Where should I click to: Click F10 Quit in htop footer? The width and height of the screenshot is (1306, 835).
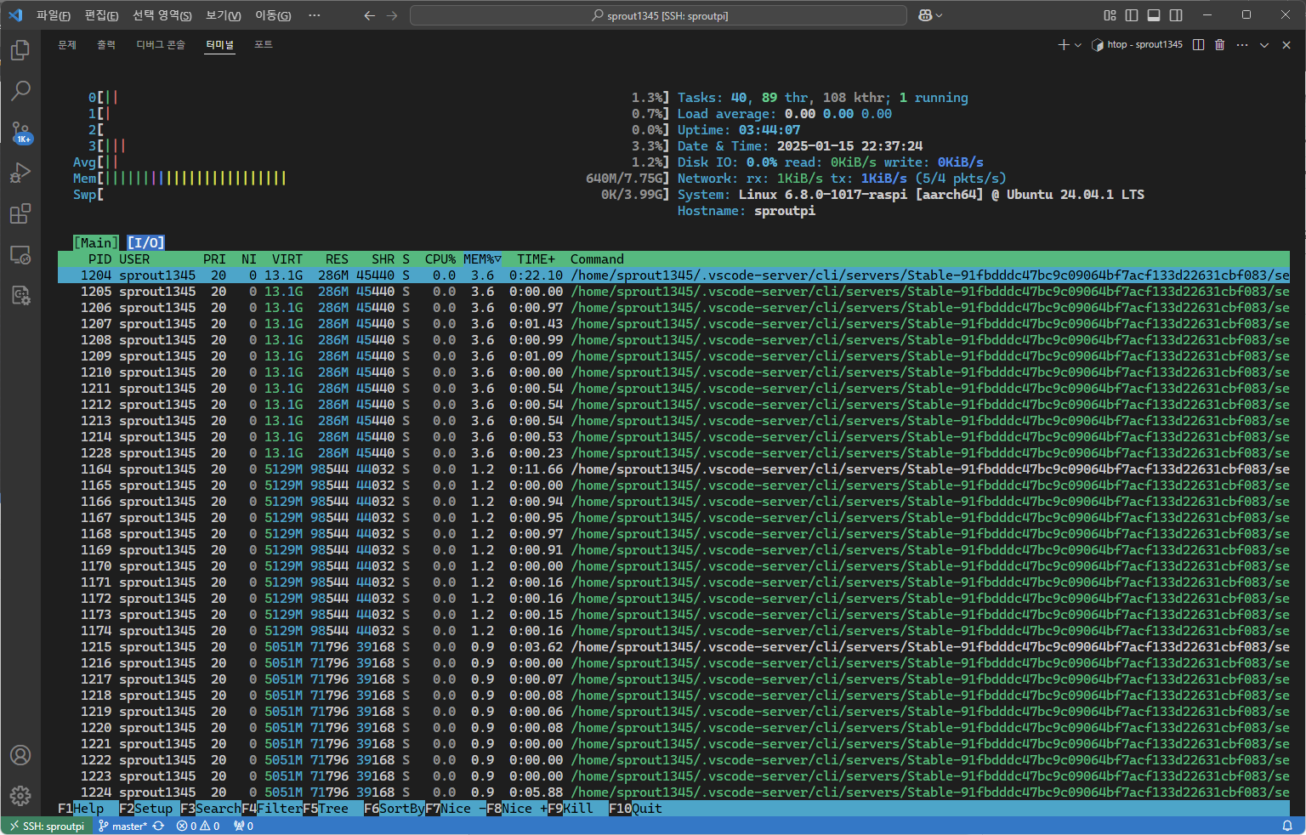click(x=635, y=809)
